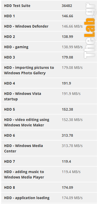Viewport: 97px width, 204px height.
Task: Click the TheLab.gr watermark logo
Action: point(90,30)
